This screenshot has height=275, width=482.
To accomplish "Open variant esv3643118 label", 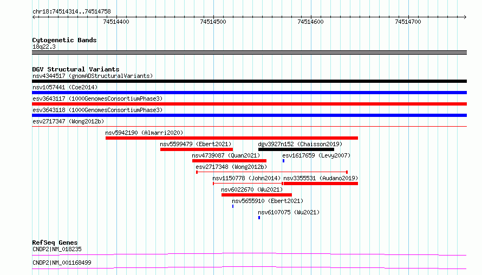I will tap(97, 110).
